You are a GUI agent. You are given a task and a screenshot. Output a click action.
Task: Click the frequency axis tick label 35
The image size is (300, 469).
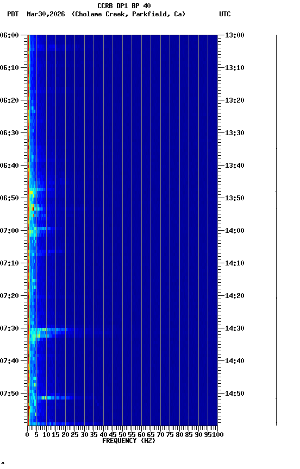(93, 435)
